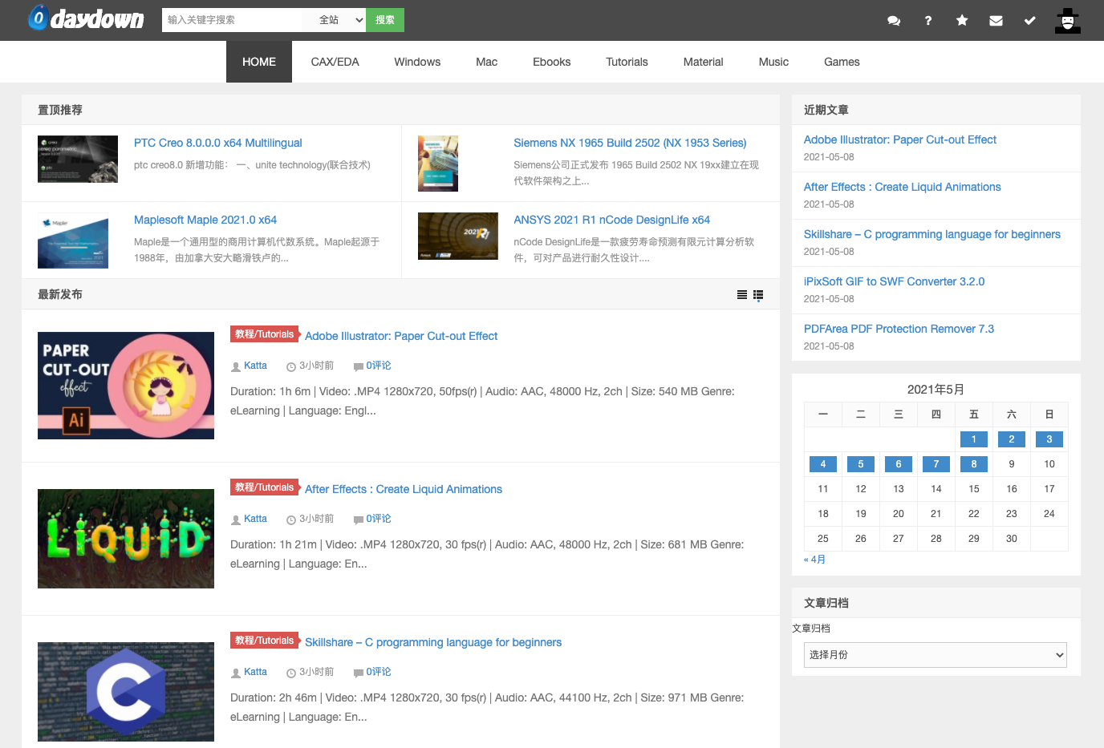Open sidebar Skillshare C programming link
This screenshot has width=1104, height=748.
[x=932, y=234]
